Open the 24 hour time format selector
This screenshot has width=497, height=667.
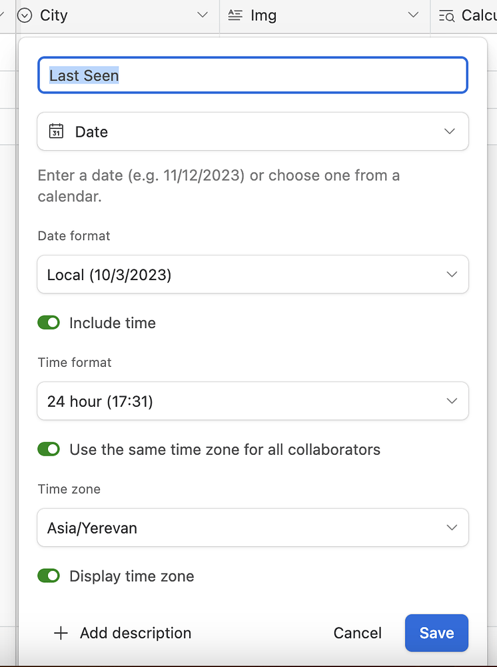click(x=252, y=401)
